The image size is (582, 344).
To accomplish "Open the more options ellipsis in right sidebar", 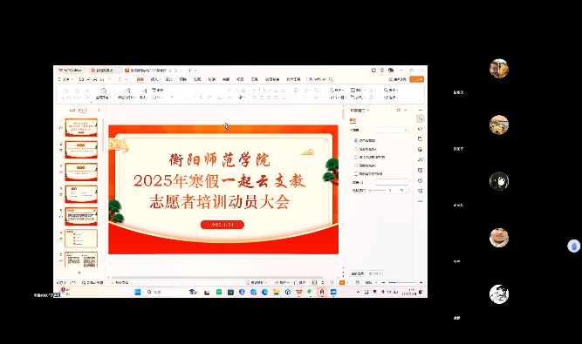I will point(421,201).
